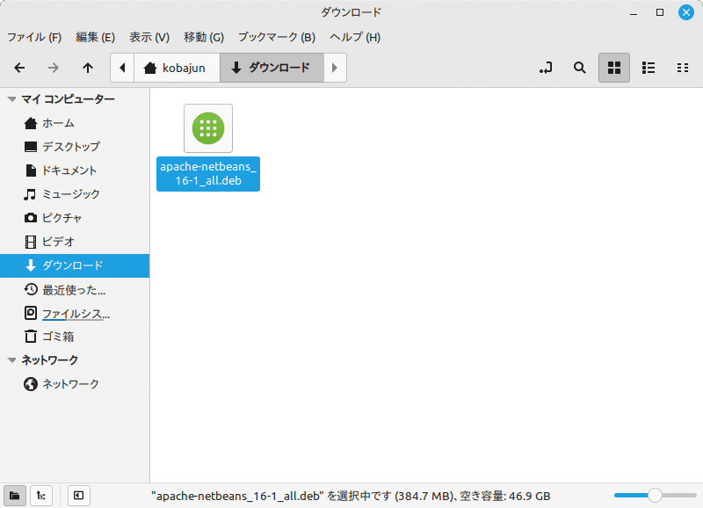Select the ダウンロード path bar button
The width and height of the screenshot is (703, 508).
click(x=272, y=68)
